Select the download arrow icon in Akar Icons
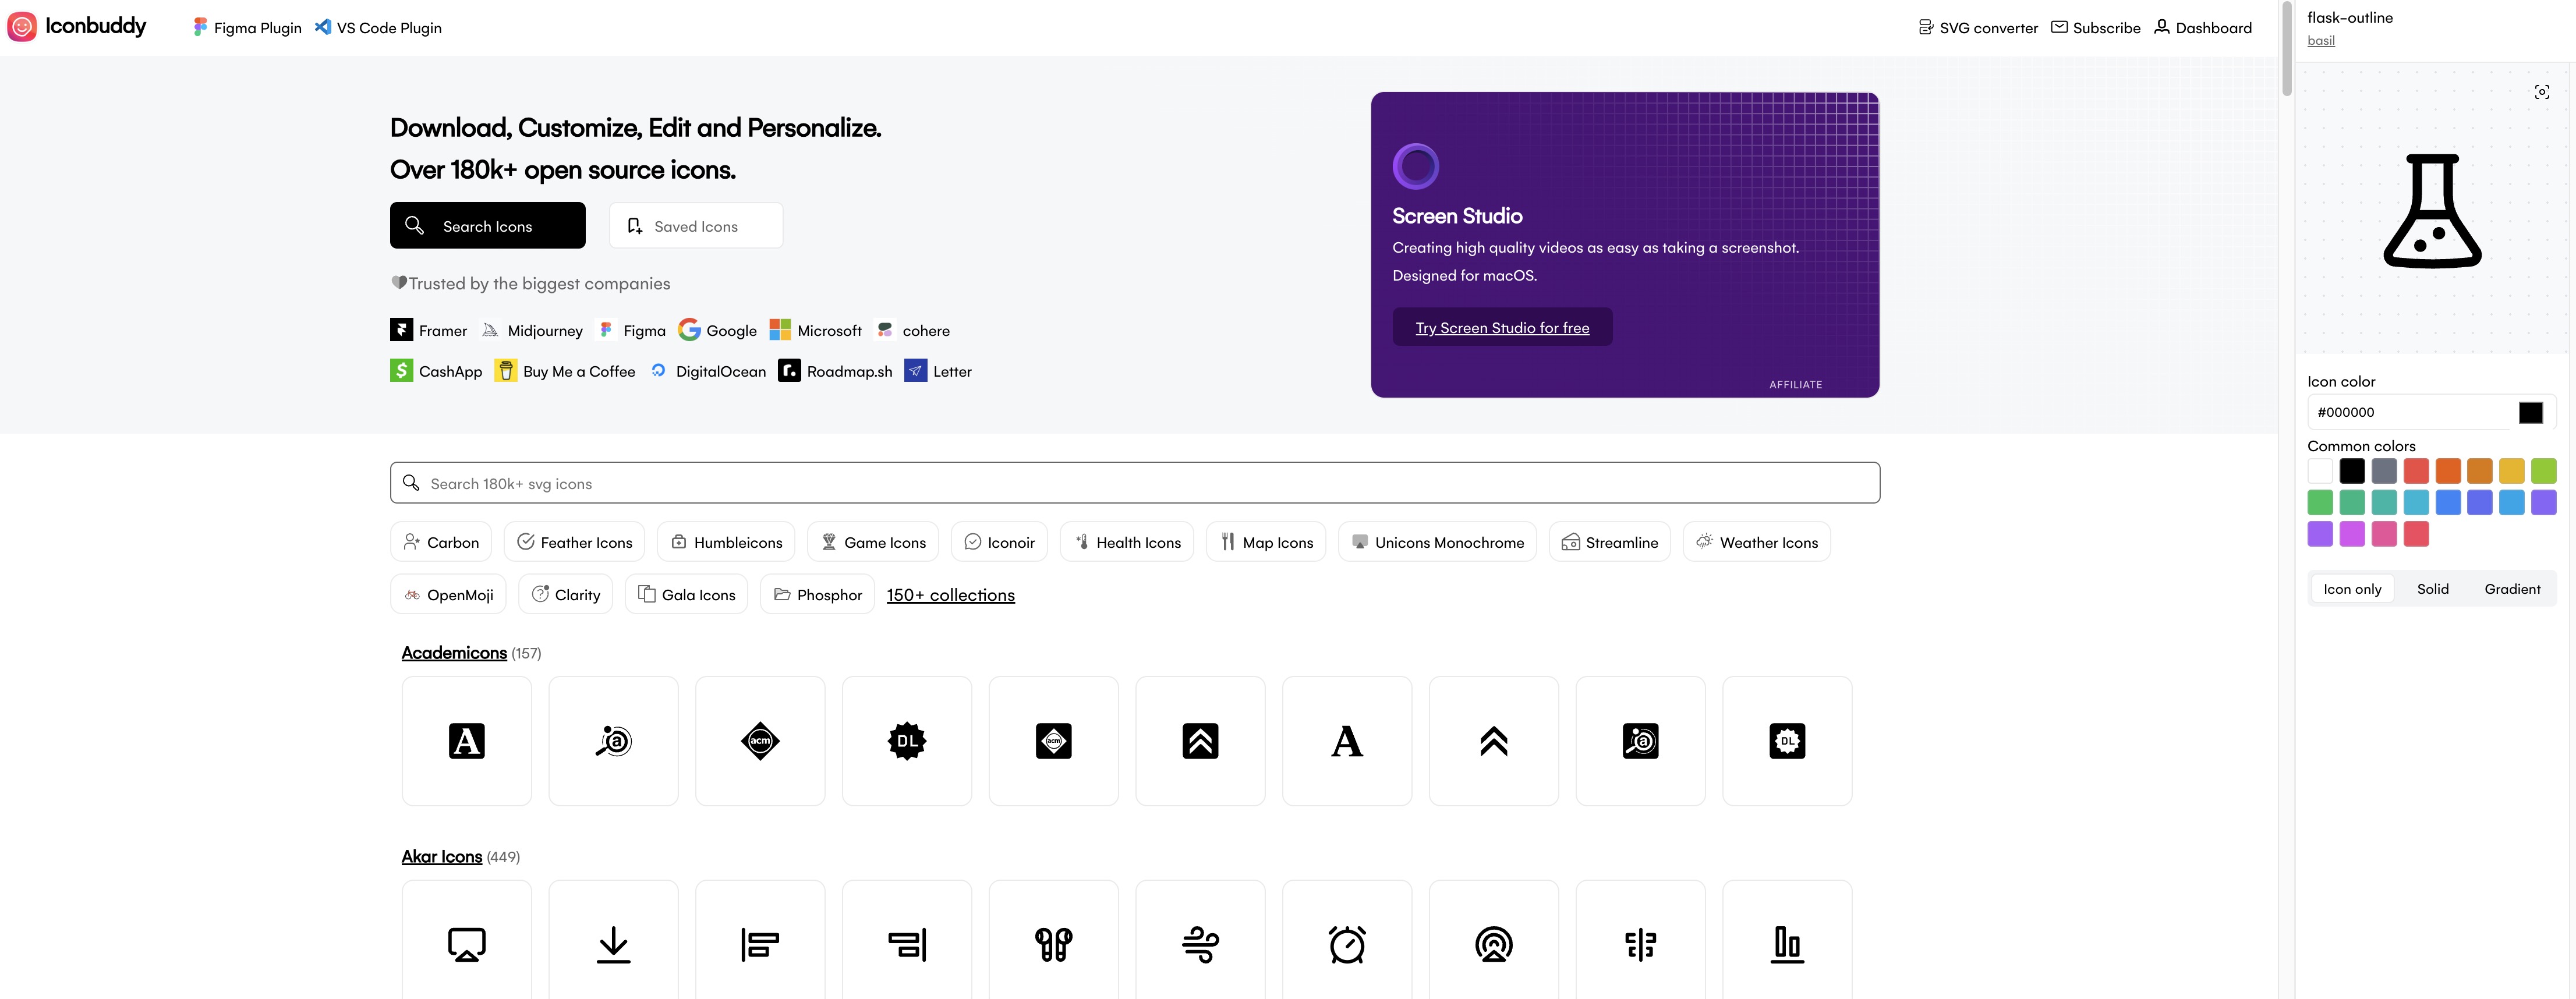Image resolution: width=2576 pixels, height=999 pixels. (x=613, y=944)
